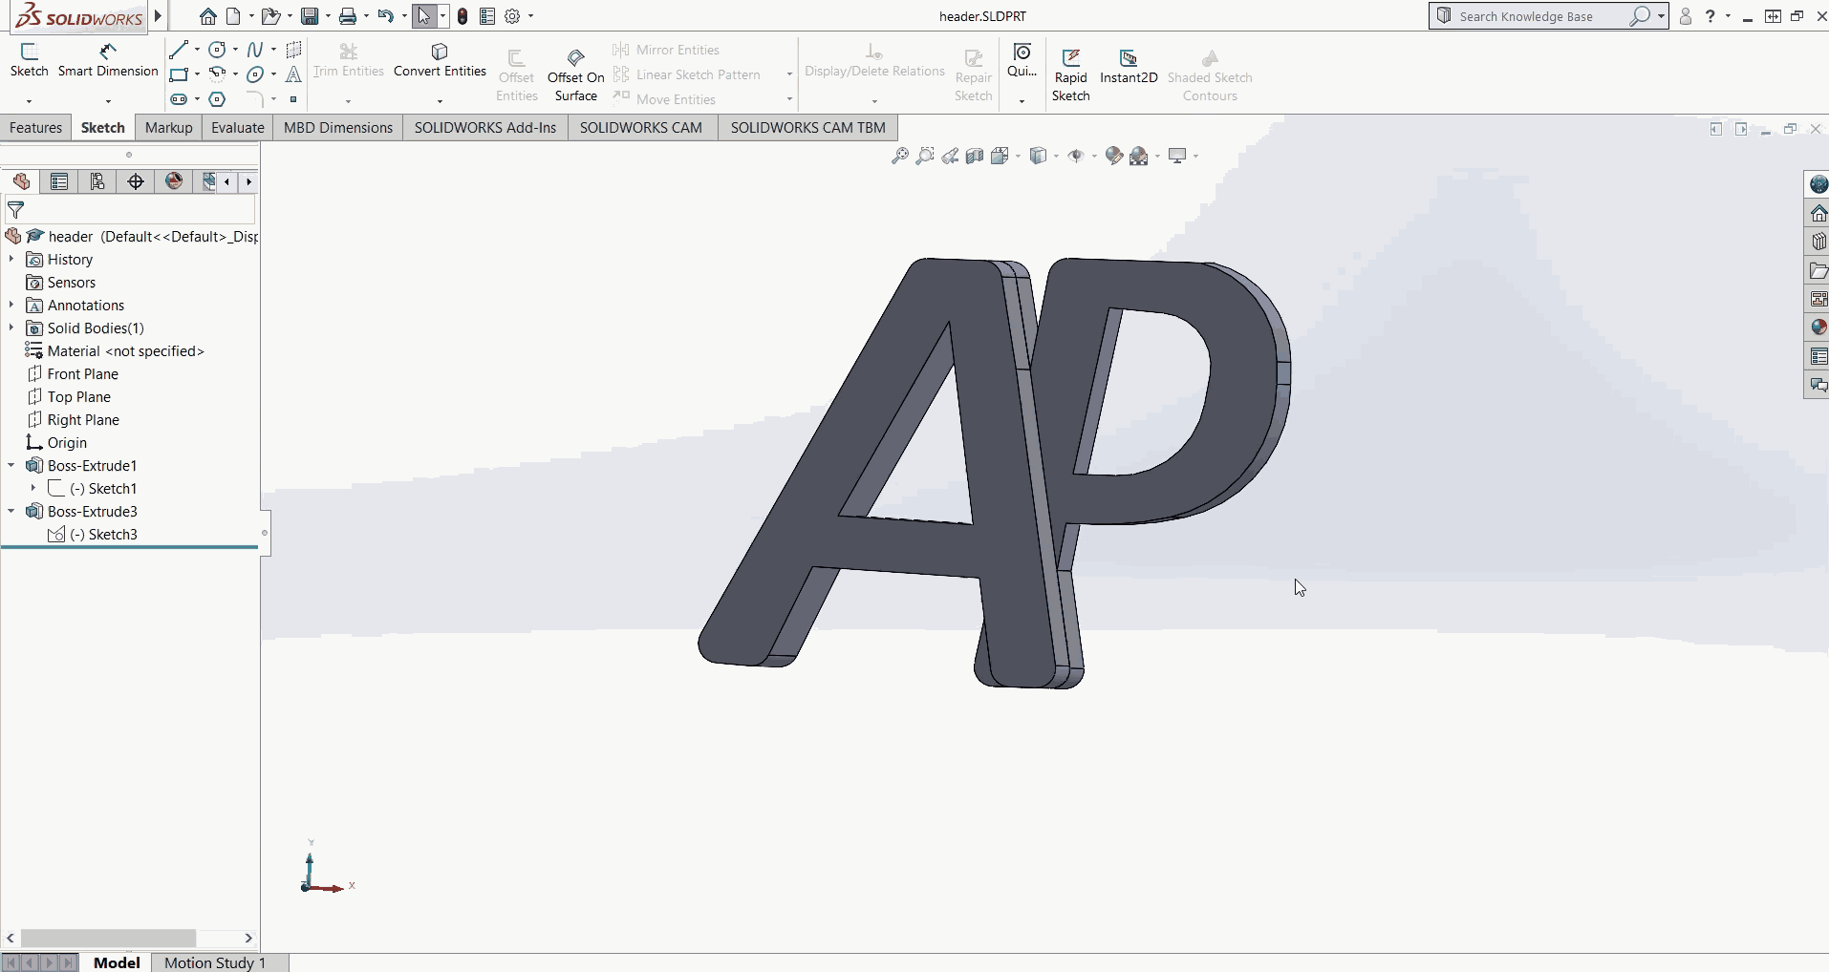Enable Shaded Sketch Contours
The height and width of the screenshot is (972, 1829).
click(x=1210, y=73)
